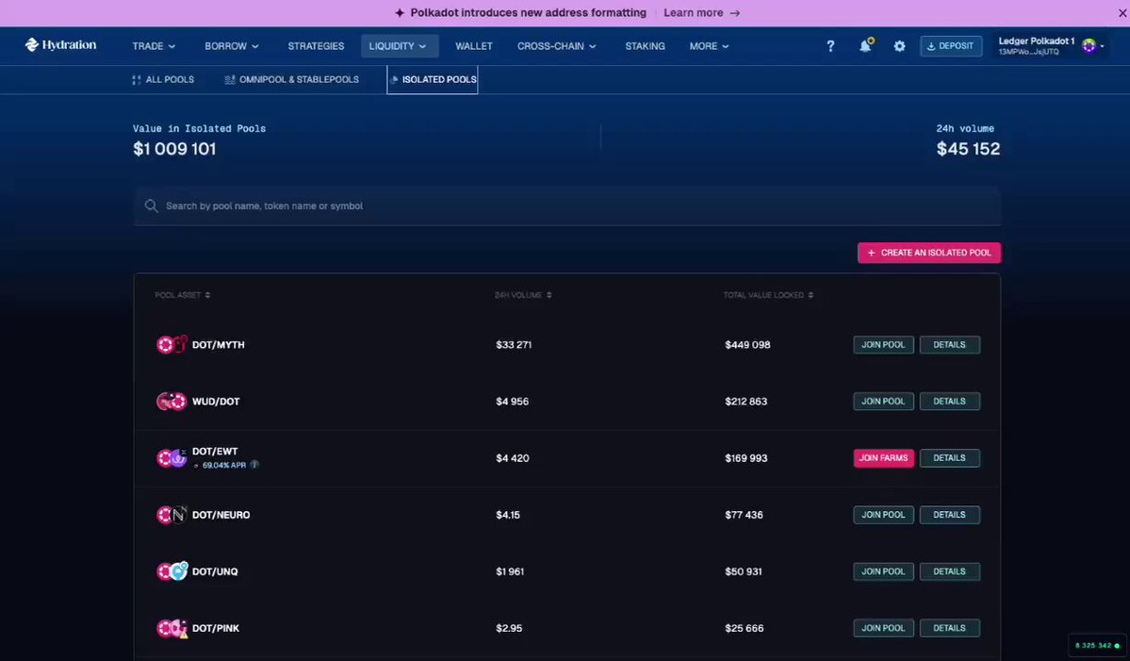The image size is (1130, 661).
Task: Join the DOT/UNQ pool
Action: point(883,571)
